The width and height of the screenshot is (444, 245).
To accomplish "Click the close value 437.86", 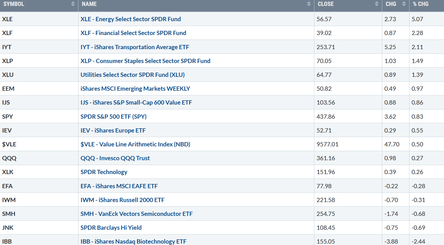I will [x=326, y=116].
